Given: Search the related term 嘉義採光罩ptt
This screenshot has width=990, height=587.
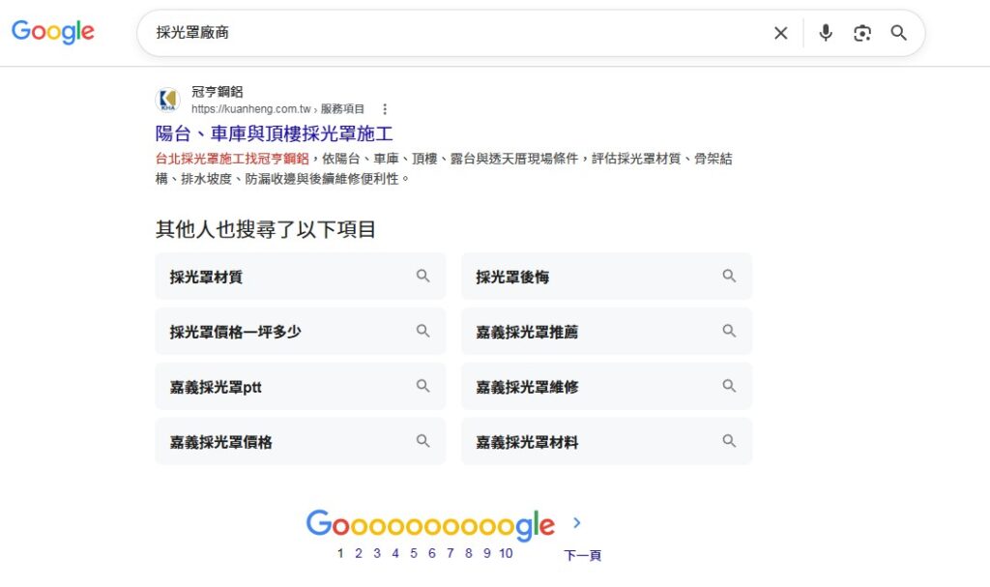Looking at the screenshot, I should (301, 386).
